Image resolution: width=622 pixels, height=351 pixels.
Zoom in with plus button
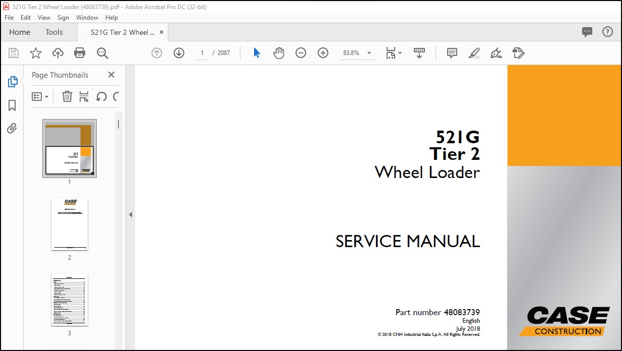(323, 53)
